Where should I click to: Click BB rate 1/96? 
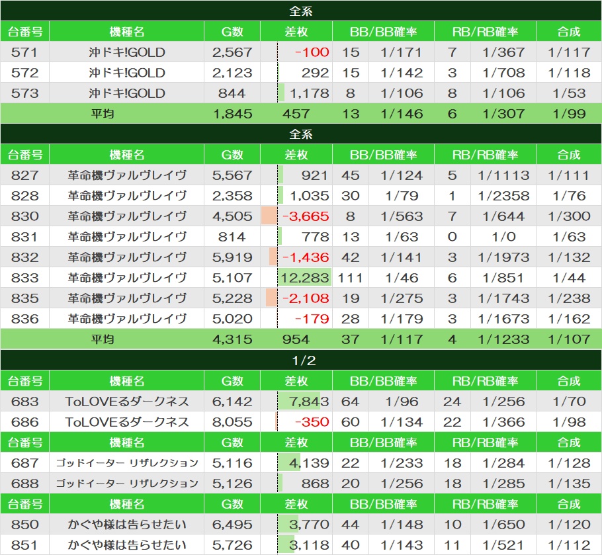tap(402, 402)
